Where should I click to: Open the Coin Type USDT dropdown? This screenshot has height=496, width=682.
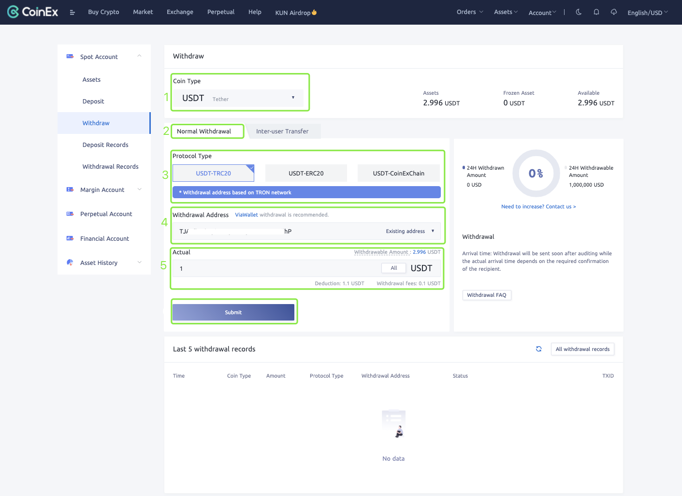(x=239, y=98)
